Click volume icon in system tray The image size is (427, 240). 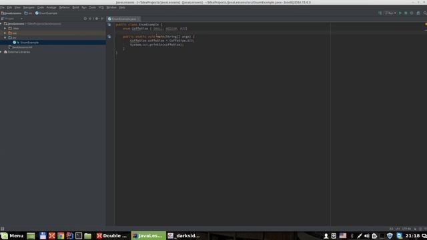(367, 235)
